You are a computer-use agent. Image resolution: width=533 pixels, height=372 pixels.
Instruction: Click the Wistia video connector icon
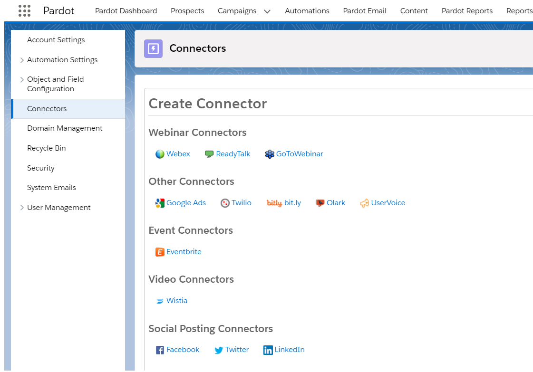click(159, 301)
